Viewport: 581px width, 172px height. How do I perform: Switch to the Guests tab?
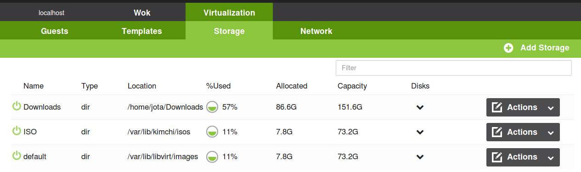tap(55, 31)
